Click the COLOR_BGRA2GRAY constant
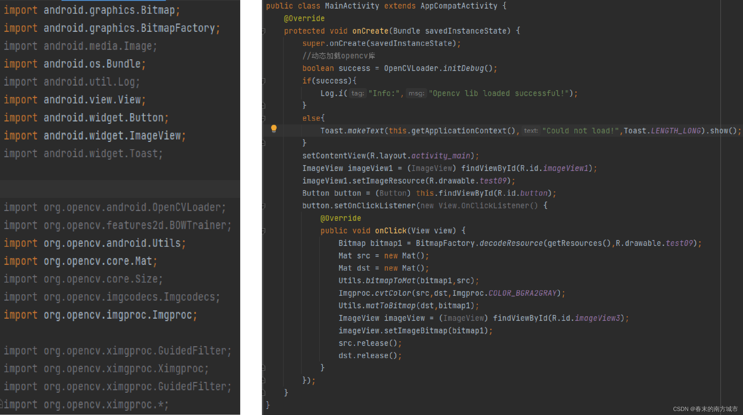743x415 pixels. coord(522,293)
